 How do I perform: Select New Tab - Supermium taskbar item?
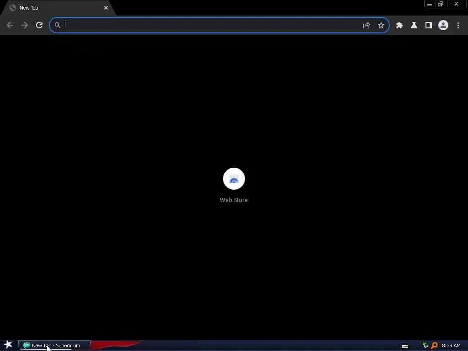tap(54, 346)
